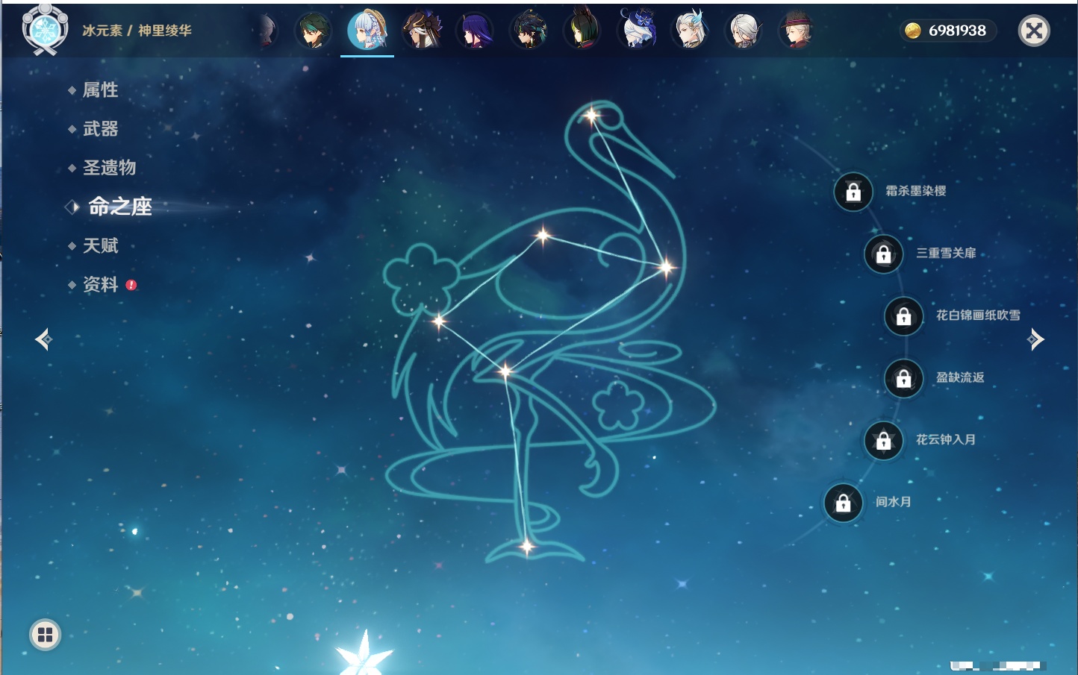Screen dimensions: 1078x675
Task: Select the 花云钟入月 constellation label
Action: [x=946, y=439]
